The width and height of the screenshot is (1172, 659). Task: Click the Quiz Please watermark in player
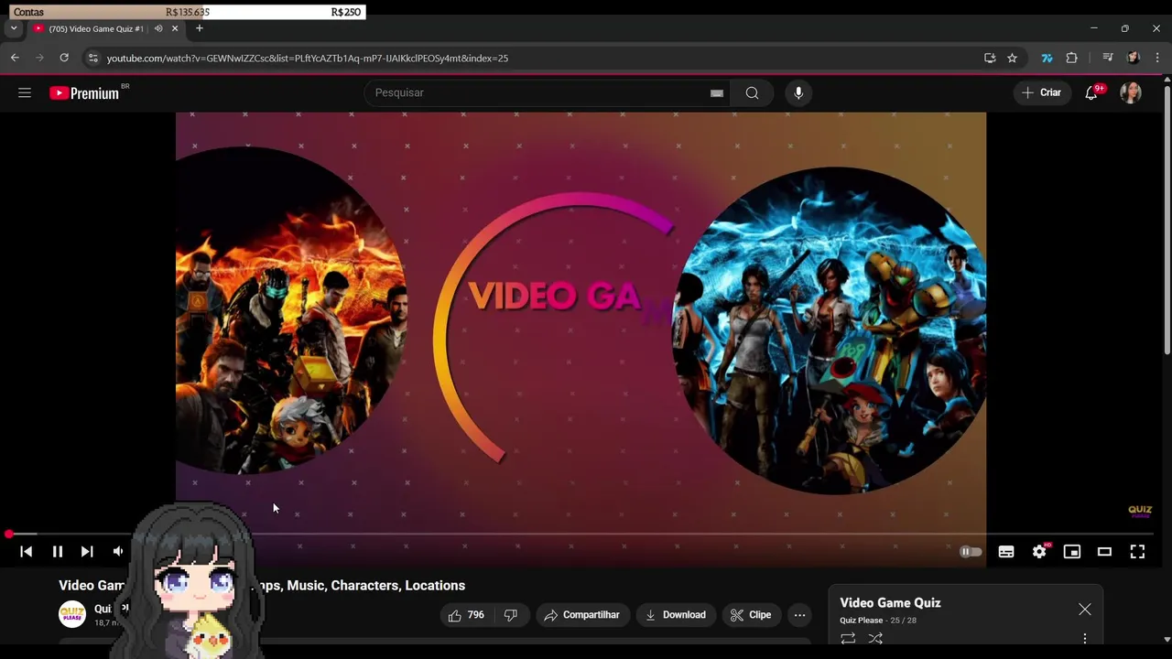pyautogui.click(x=1140, y=512)
